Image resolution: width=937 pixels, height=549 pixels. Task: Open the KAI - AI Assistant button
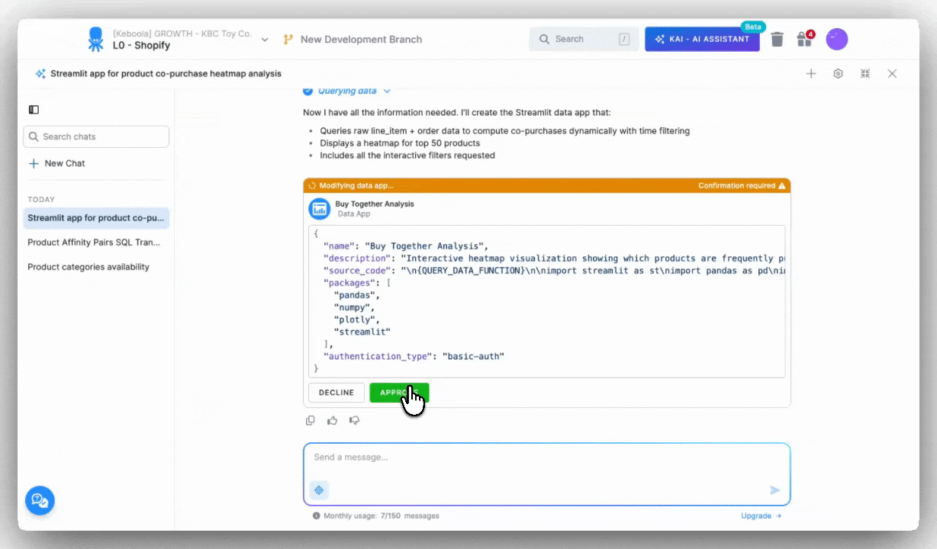pos(702,39)
